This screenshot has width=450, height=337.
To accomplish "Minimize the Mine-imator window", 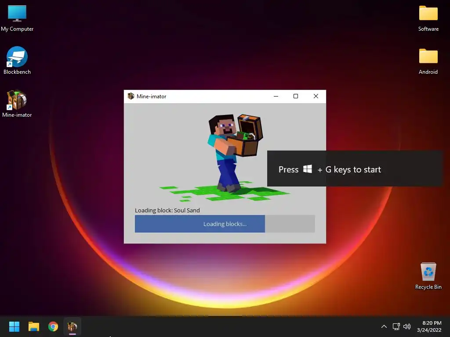I will click(276, 96).
